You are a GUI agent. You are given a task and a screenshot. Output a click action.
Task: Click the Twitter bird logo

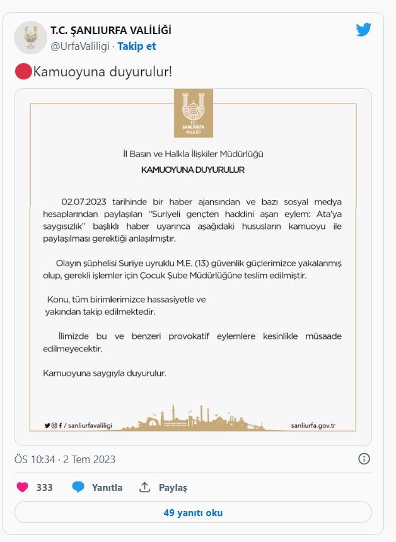coord(363,30)
